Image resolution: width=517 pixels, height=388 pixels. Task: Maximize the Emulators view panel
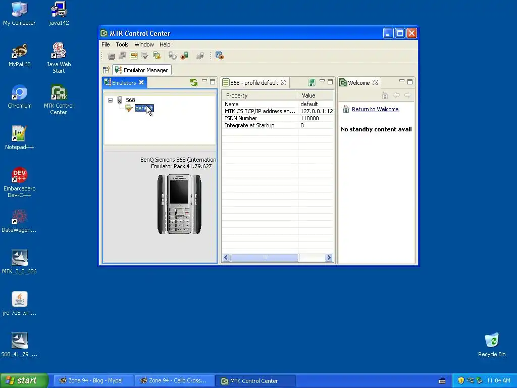pos(213,81)
